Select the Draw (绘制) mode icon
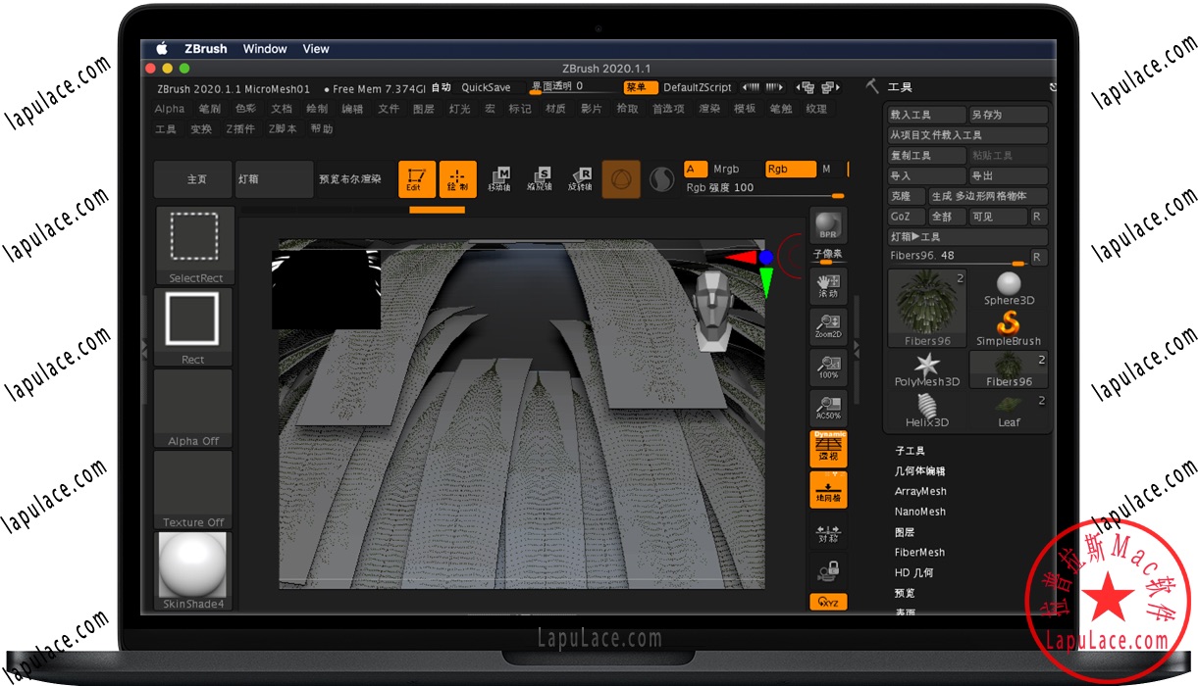 457,179
